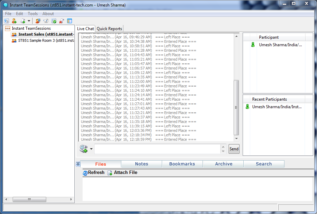Switch to the Live Chat tab
Image resolution: width=317 pixels, height=214 pixels.
click(x=86, y=29)
